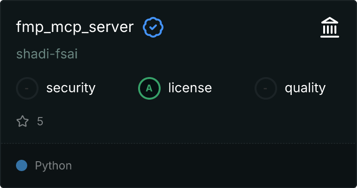Click the dashed divider above Python

click(x=178, y=143)
